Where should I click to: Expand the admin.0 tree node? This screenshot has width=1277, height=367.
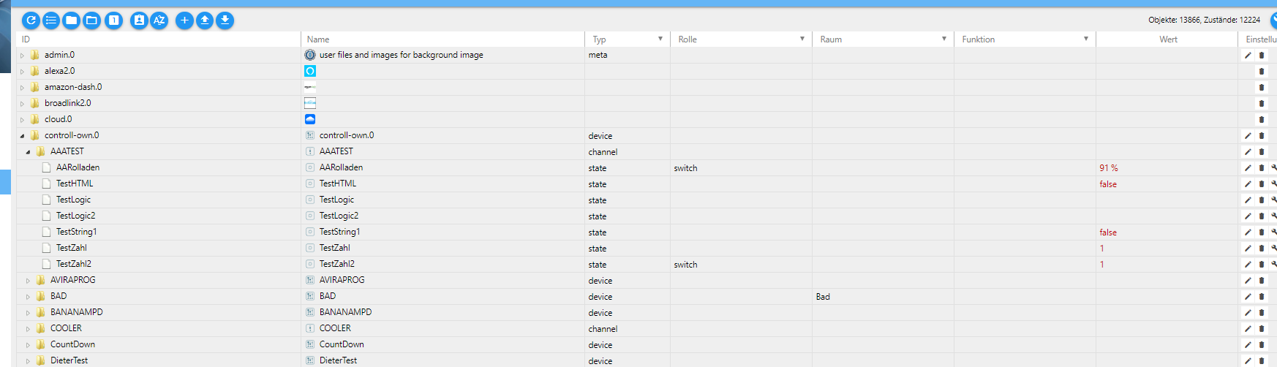point(22,56)
